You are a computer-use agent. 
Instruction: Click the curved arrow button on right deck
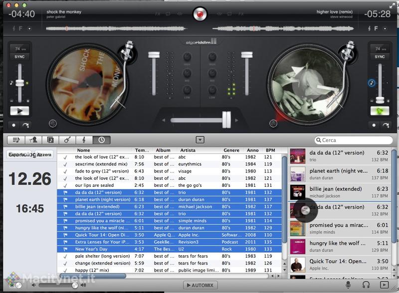point(386,125)
